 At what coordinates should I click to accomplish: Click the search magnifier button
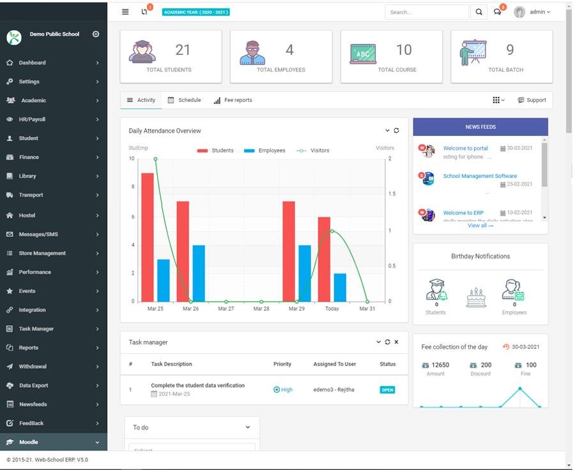coord(479,12)
